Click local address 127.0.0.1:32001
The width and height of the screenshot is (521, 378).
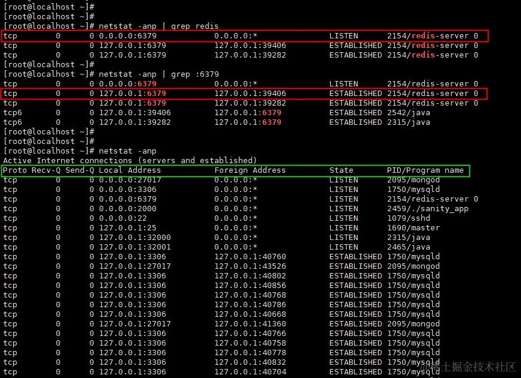(135, 247)
